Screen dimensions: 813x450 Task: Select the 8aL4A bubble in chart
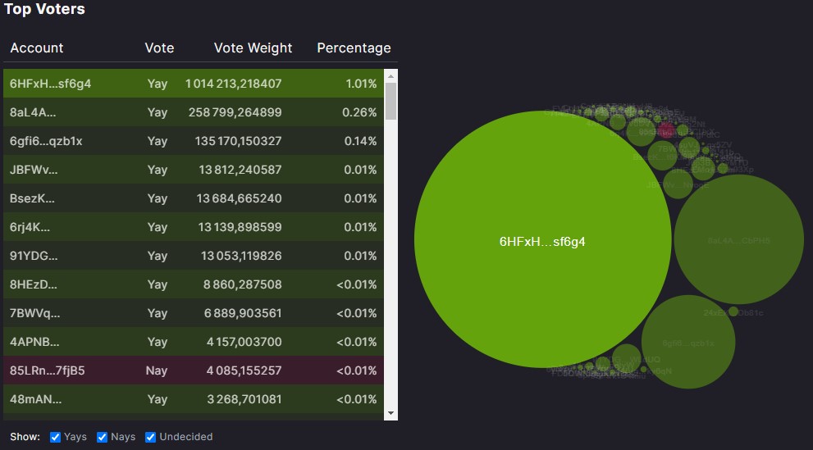(738, 239)
